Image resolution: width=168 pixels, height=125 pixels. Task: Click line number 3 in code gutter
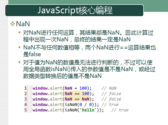click(x=25, y=99)
